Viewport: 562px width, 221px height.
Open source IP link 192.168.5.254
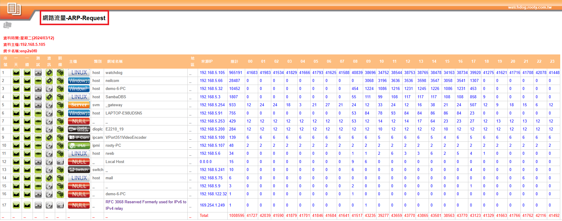point(212,105)
